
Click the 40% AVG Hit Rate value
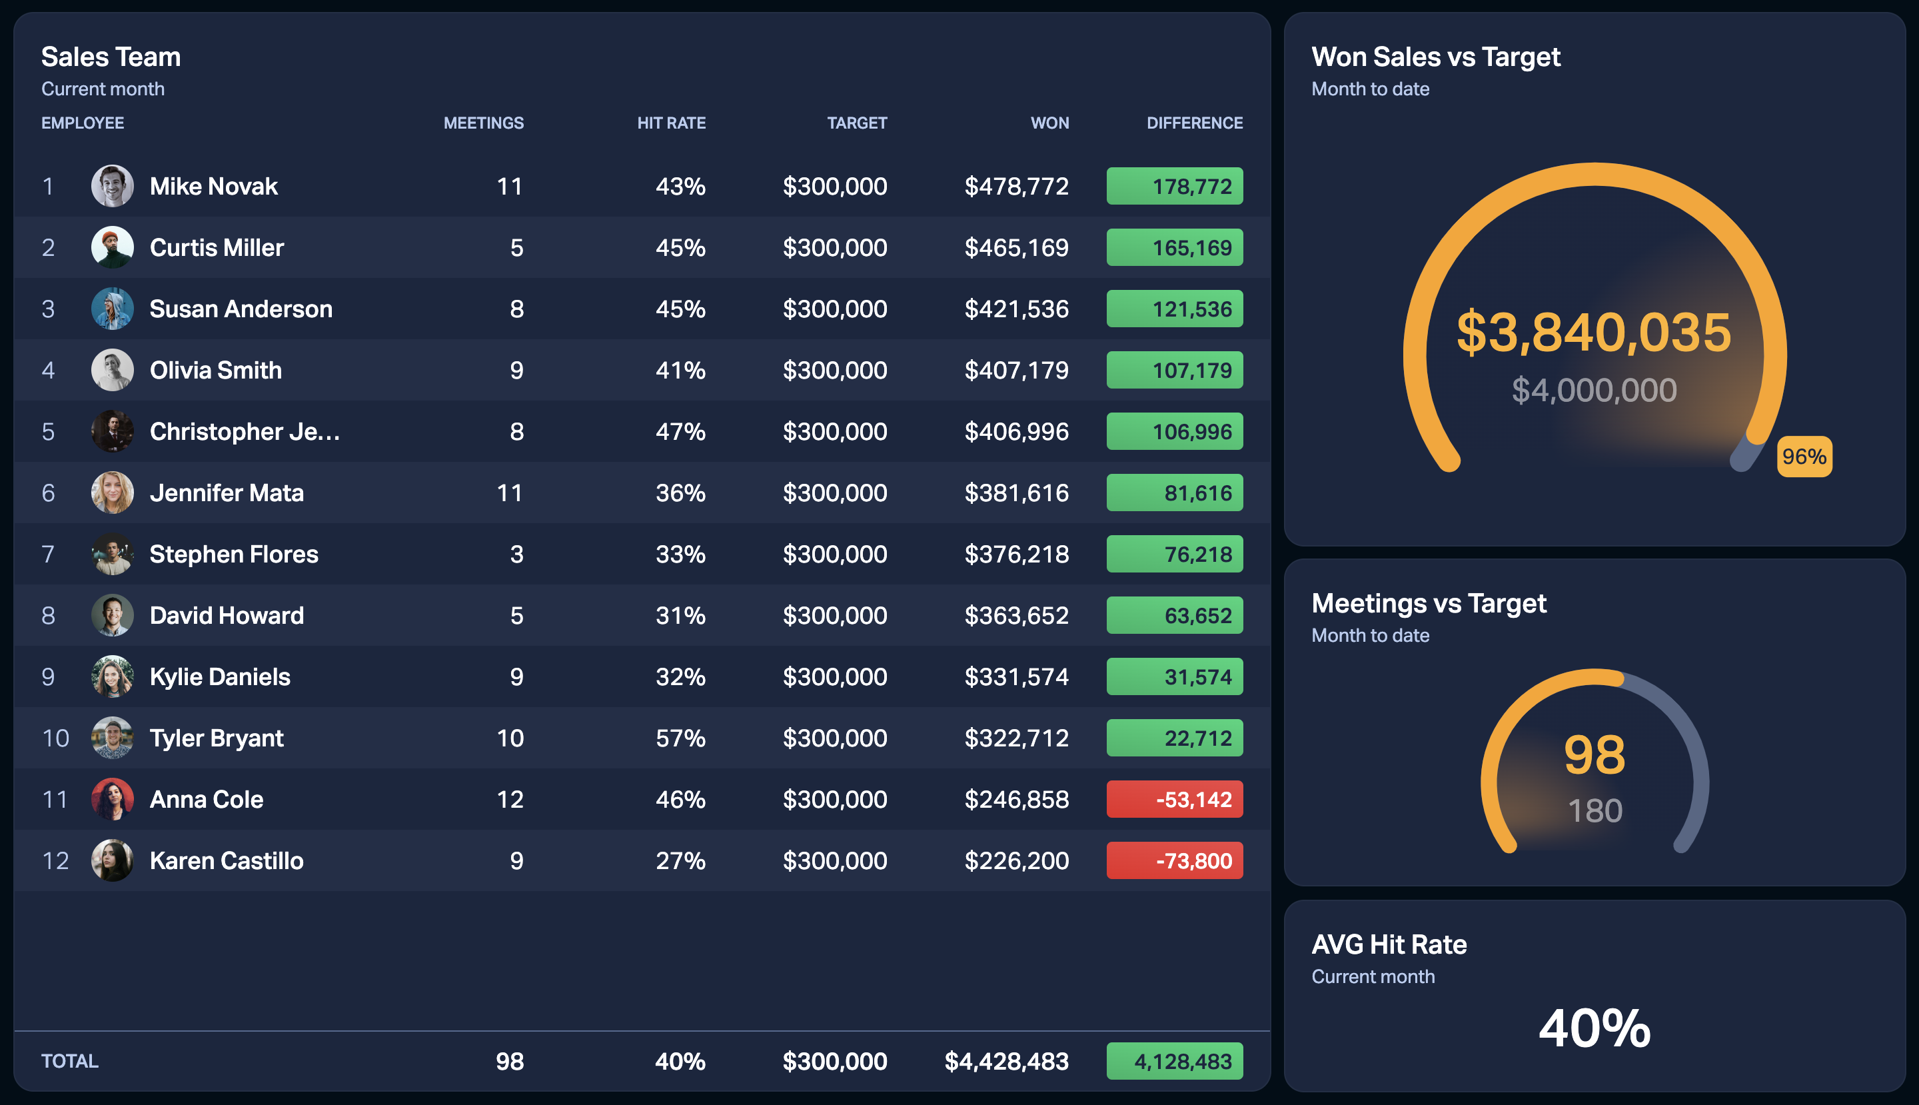(1595, 1028)
